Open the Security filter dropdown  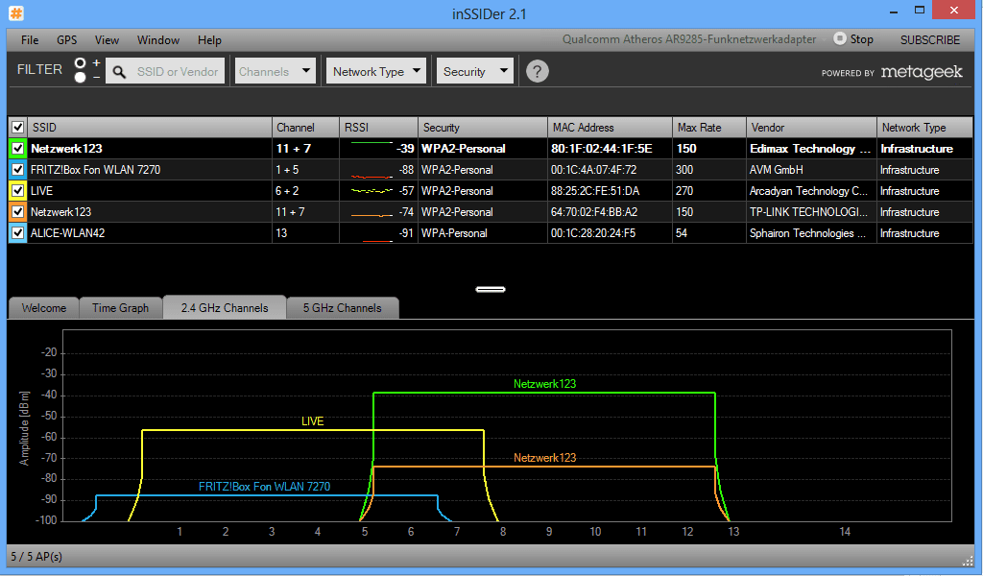(474, 71)
